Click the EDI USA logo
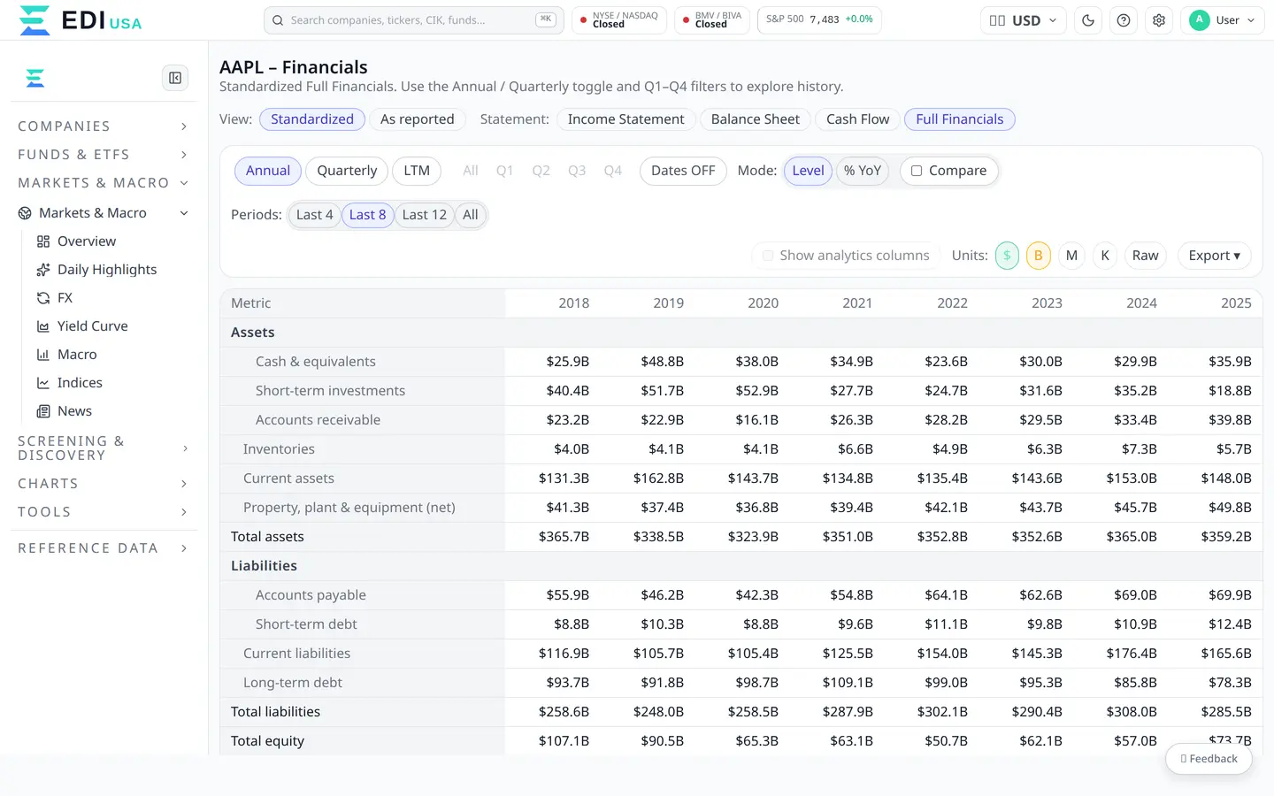Viewport: 1274px width, 796px height. [80, 19]
